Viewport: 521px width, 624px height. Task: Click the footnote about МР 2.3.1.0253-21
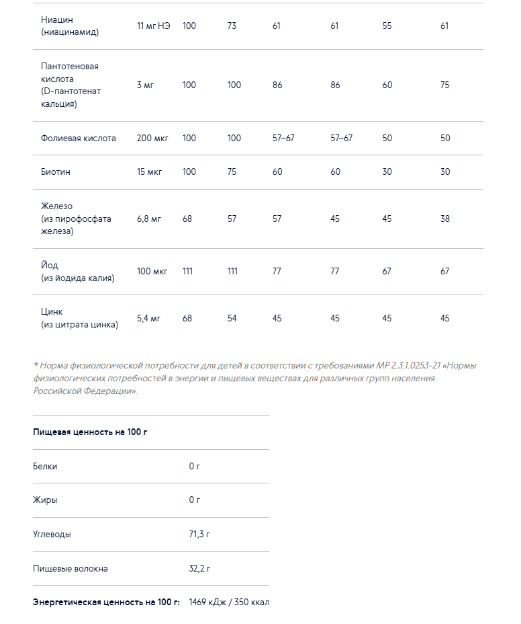tap(254, 378)
